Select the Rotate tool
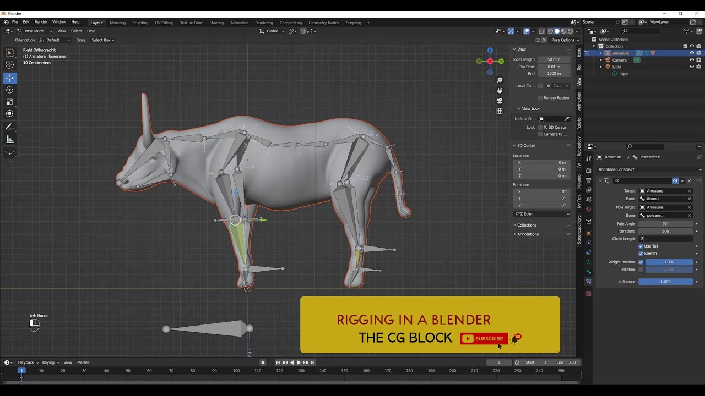 [10, 90]
